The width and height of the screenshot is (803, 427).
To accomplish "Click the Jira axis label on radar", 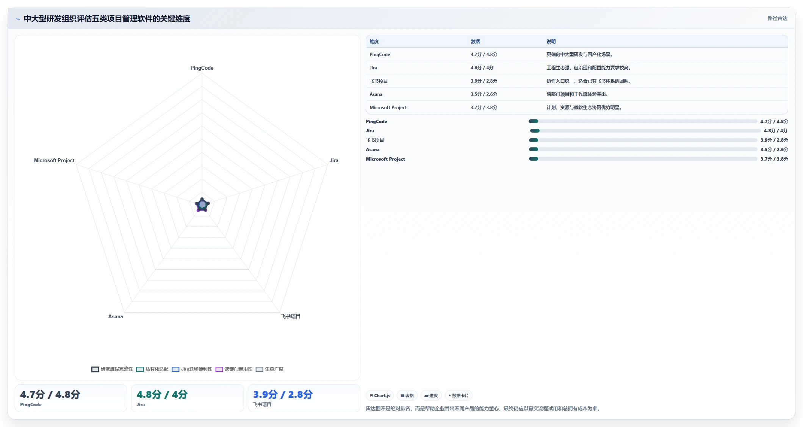I will (x=334, y=161).
